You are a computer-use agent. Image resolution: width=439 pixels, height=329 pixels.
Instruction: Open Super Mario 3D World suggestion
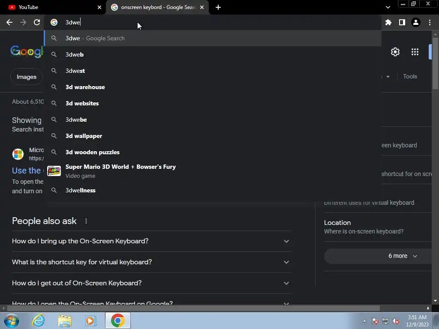[213, 171]
